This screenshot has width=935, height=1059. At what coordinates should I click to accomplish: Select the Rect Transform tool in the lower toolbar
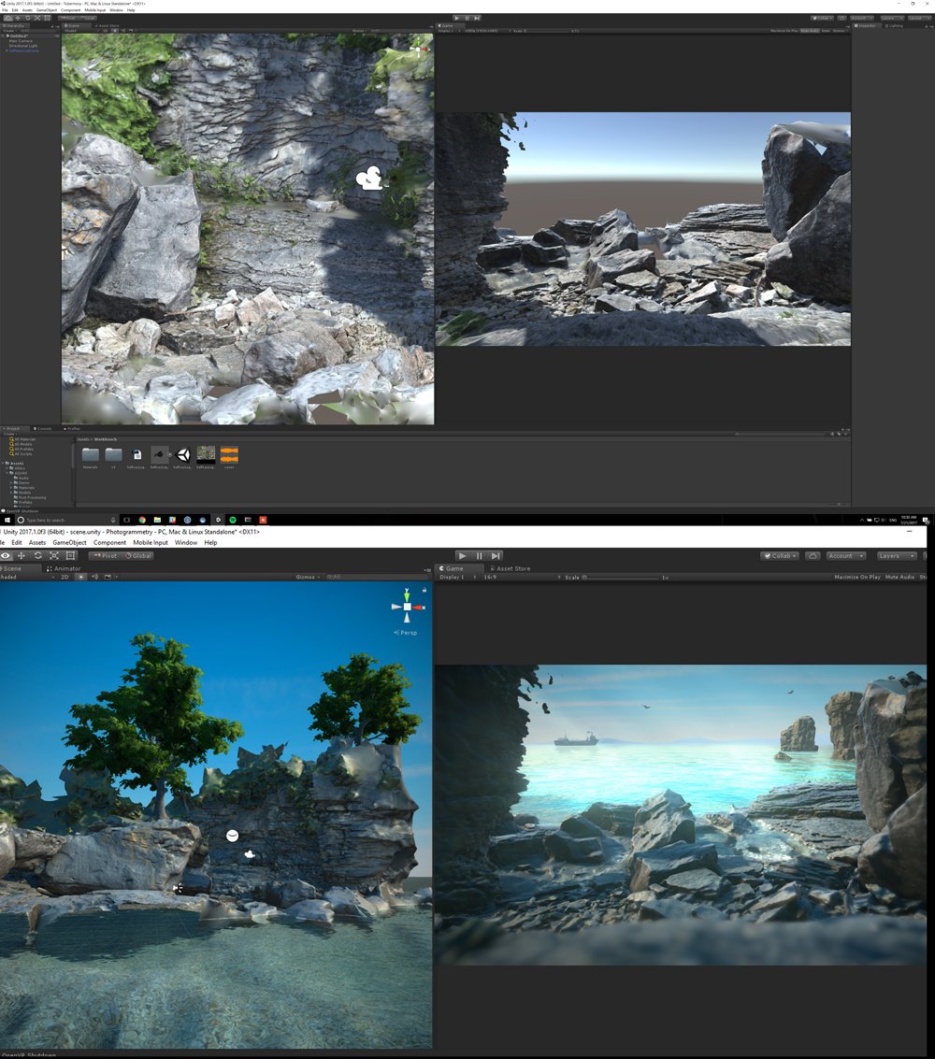point(70,556)
